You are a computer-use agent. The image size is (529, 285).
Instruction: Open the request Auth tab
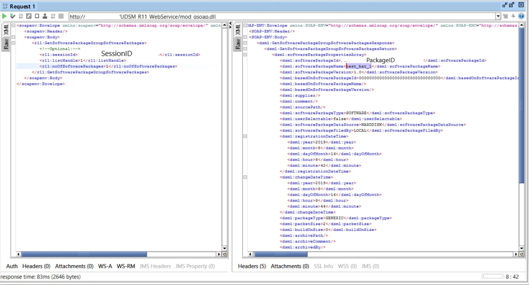12,266
